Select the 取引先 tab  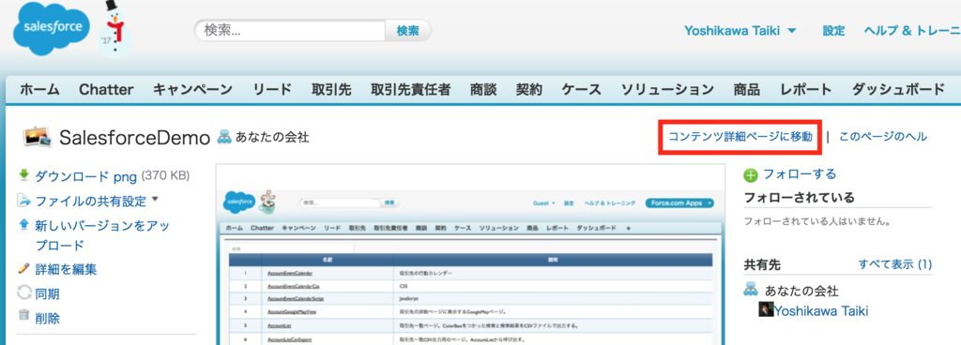click(331, 90)
